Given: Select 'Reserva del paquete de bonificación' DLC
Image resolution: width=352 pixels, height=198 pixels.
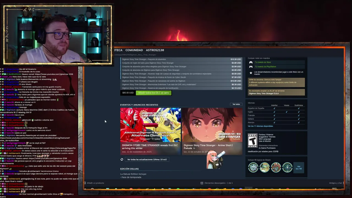Looking at the screenshot, I should tap(181, 88).
